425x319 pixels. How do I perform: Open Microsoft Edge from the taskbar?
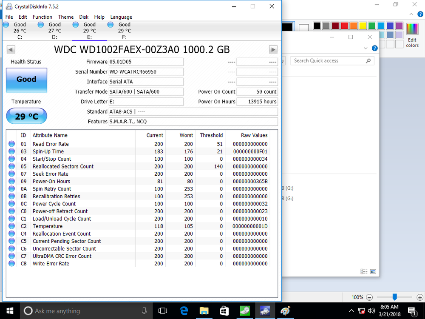(x=184, y=311)
